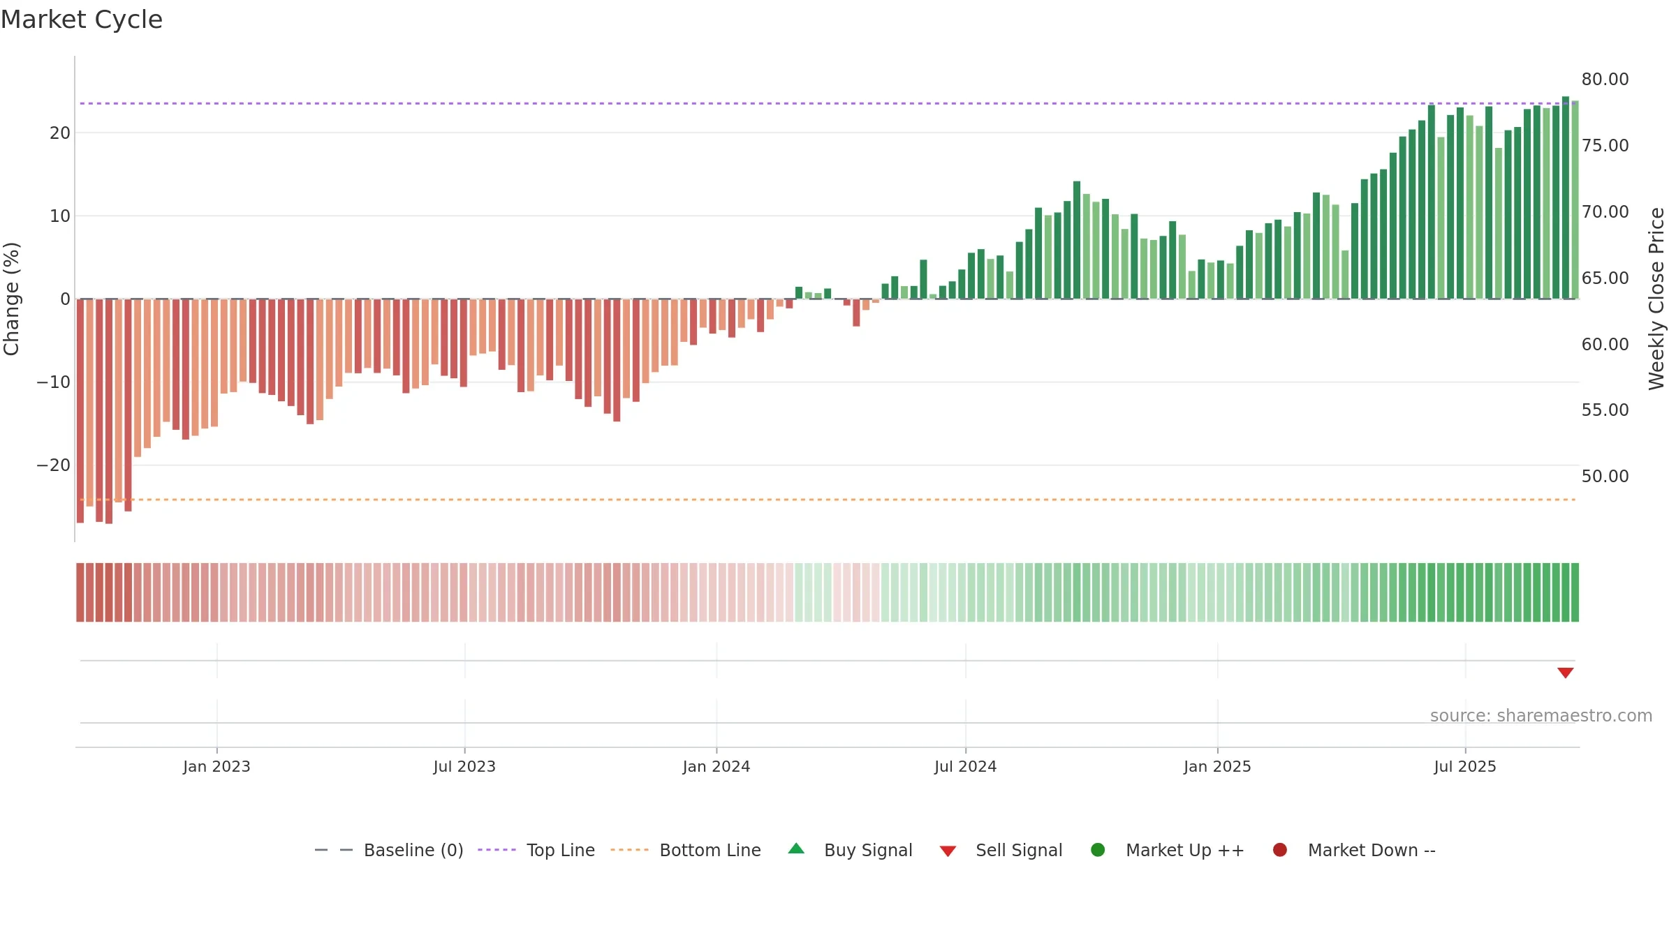Click the Buy Signal green triangle legend icon

tap(796, 848)
